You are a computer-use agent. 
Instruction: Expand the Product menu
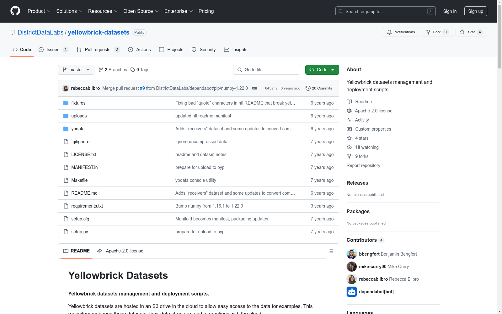[39, 11]
